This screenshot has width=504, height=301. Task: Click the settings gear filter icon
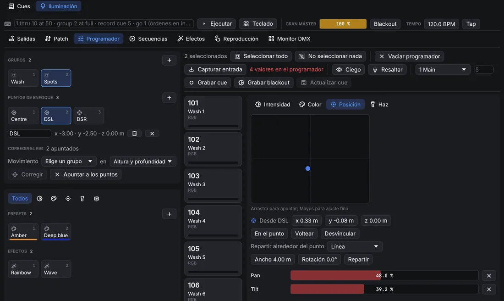coord(96,199)
